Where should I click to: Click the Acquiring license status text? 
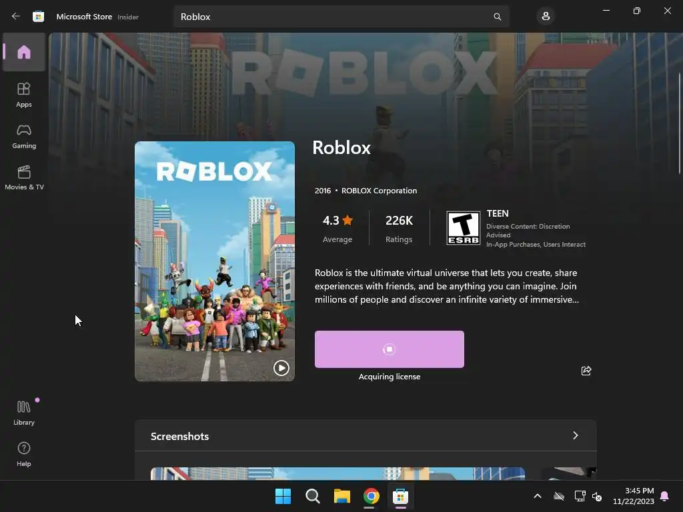390,377
